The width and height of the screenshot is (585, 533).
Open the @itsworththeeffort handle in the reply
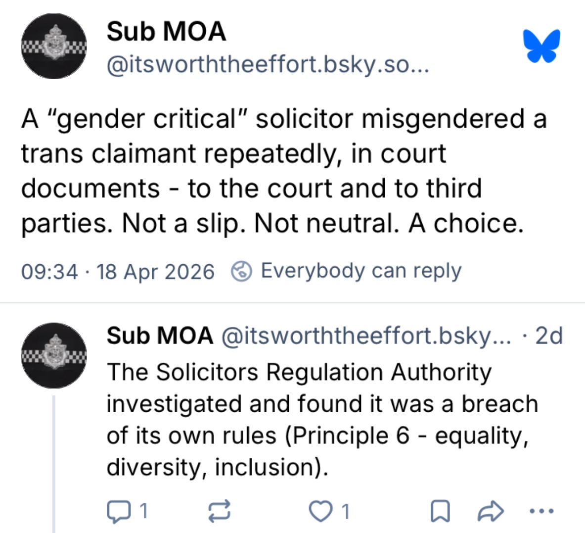pos(366,336)
